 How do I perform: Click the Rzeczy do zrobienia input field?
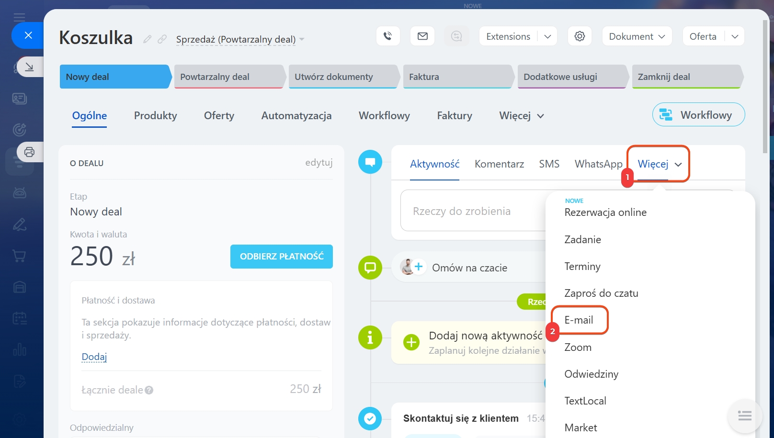[x=472, y=211]
